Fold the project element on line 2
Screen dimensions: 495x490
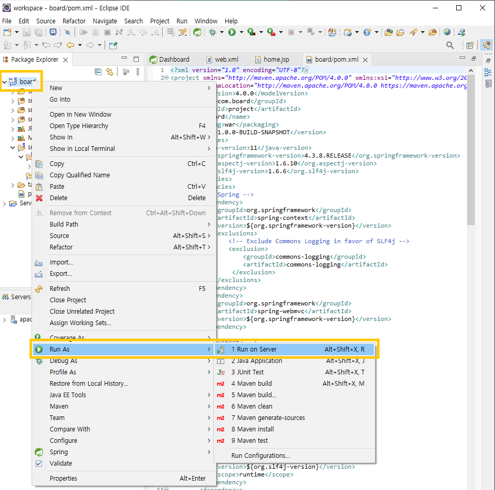point(167,78)
